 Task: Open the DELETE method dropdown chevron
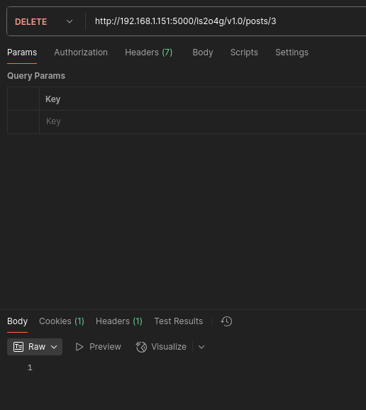click(70, 21)
